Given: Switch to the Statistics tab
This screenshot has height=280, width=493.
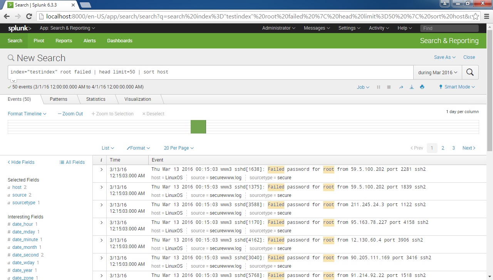Looking at the screenshot, I should (x=96, y=99).
